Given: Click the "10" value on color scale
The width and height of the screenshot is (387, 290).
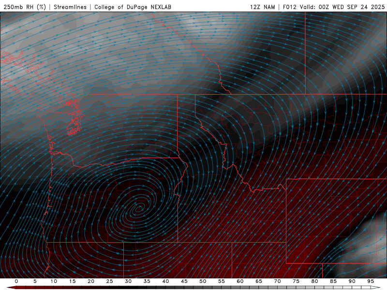Looking at the screenshot, I should click(54, 281).
